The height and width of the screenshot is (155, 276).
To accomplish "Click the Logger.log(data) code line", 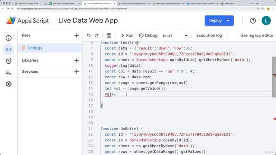I will pyautogui.click(x=124, y=65).
